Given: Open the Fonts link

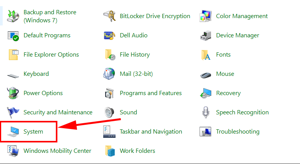Looking at the screenshot, I should point(223,55).
